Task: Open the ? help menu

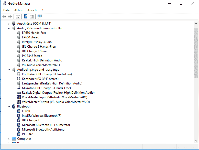Action: (x=42, y=10)
